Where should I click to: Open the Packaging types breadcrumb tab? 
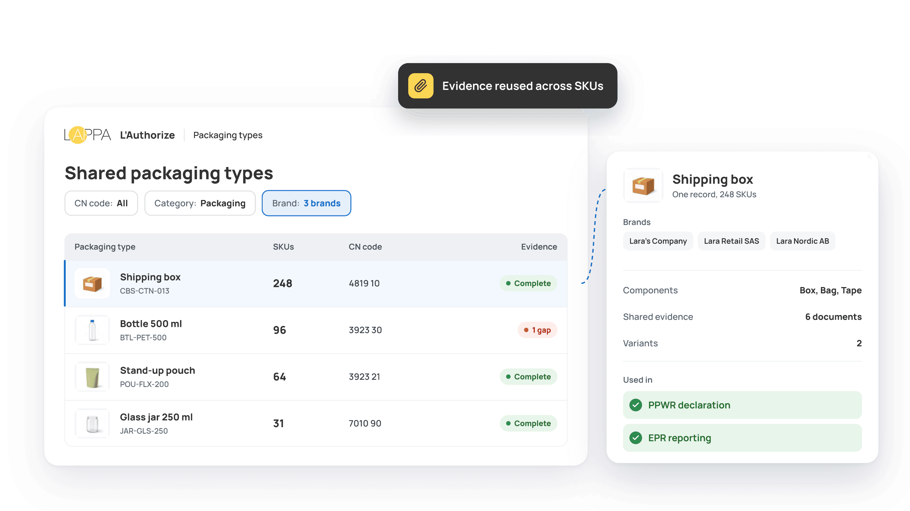[x=228, y=135]
